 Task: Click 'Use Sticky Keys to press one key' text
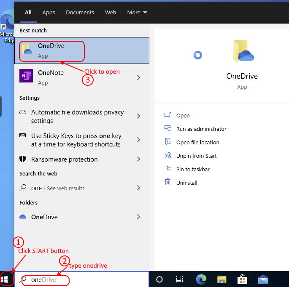(76, 140)
